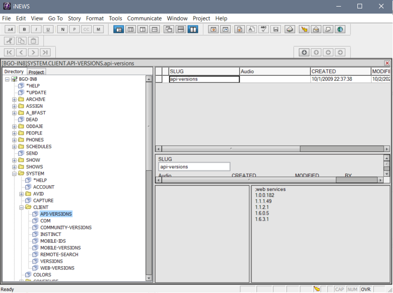Toggle italic formatting with I button
Screen dimensions: 393x293
pos(36,29)
